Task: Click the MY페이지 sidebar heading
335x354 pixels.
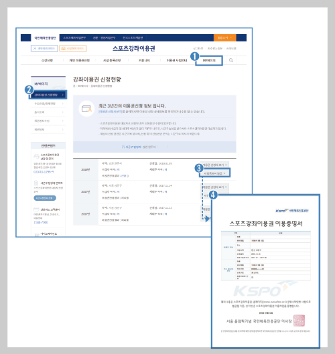Action: point(41,84)
